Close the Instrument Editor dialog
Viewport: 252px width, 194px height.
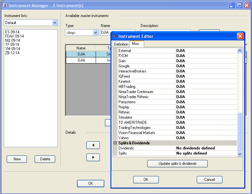point(240,36)
